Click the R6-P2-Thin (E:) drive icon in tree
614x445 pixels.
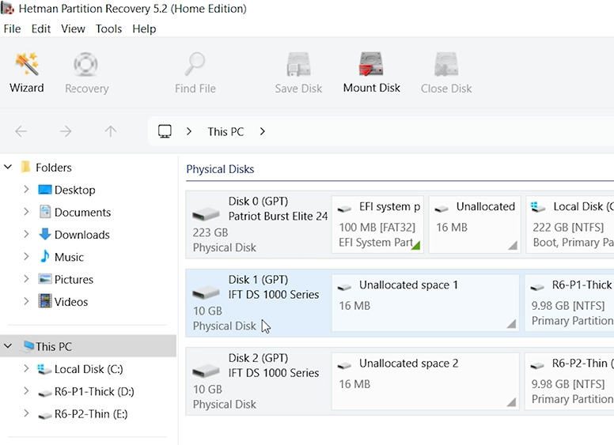tap(44, 415)
